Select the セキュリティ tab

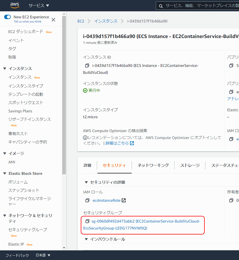pos(114,165)
